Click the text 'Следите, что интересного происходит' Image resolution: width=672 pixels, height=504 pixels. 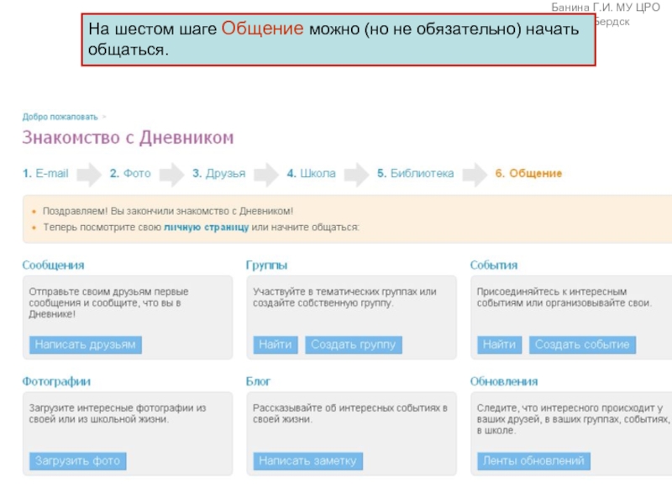(x=566, y=408)
